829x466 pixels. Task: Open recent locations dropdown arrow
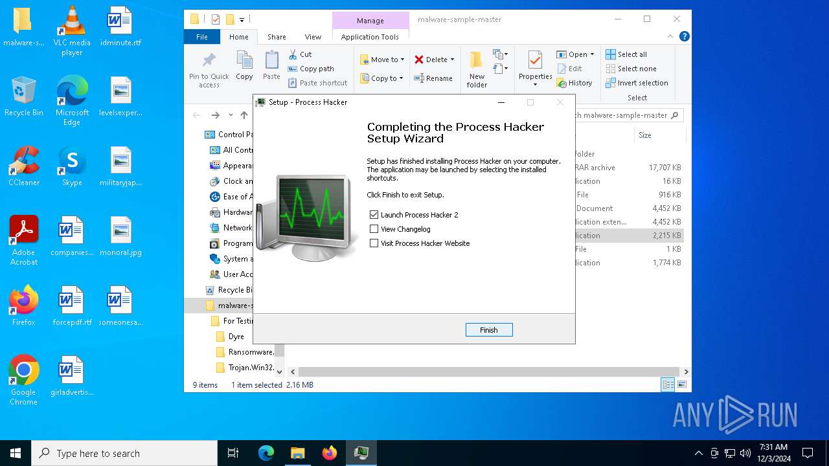coord(231,115)
